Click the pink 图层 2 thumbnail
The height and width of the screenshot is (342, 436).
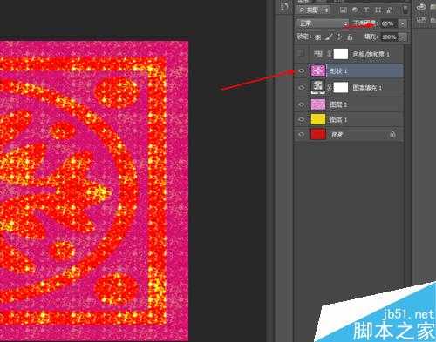[x=318, y=104]
